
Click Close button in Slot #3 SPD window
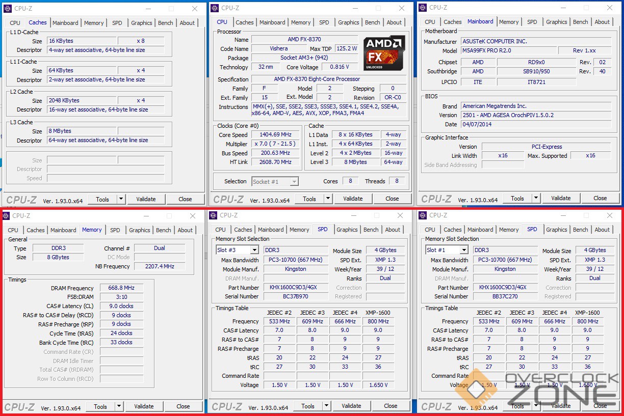point(391,406)
